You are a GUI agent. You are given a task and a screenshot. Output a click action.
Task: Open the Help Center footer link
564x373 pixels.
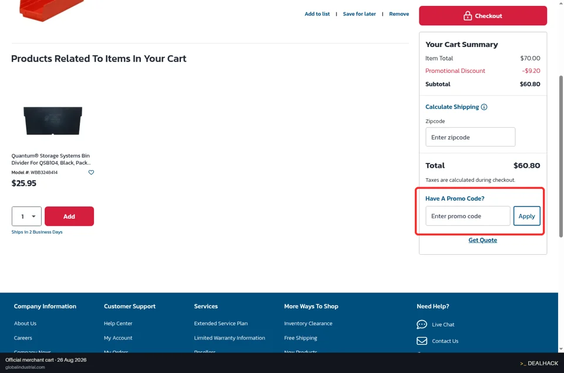click(x=118, y=324)
